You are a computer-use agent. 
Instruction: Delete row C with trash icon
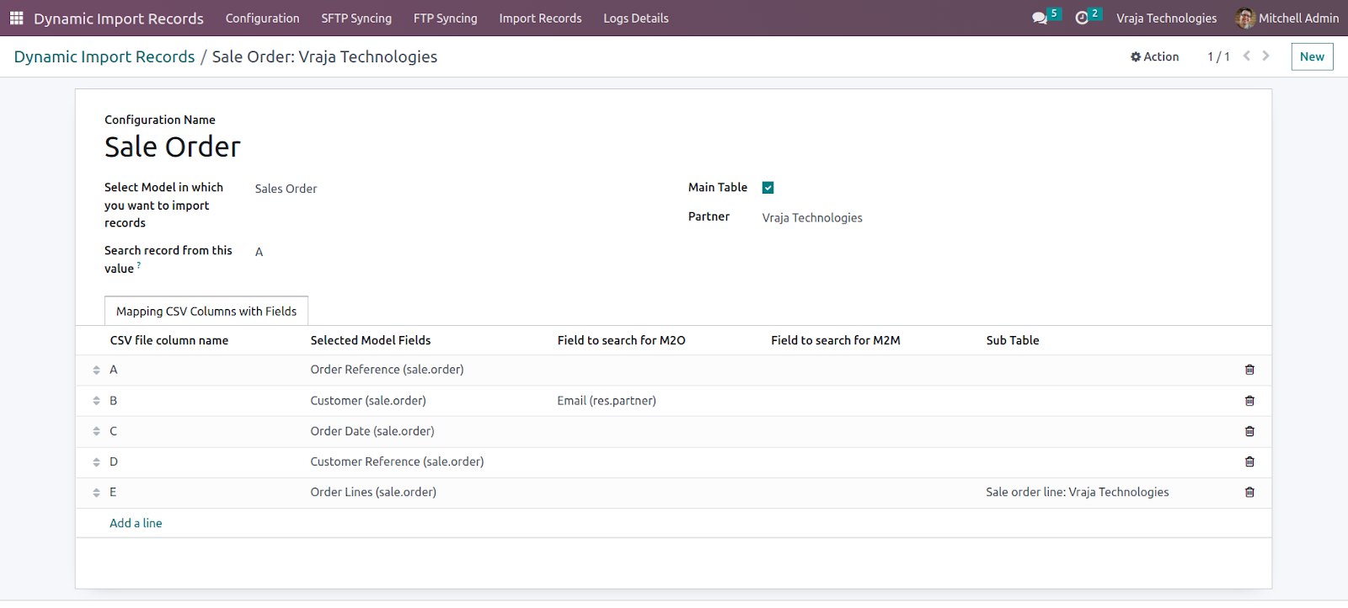[1249, 431]
